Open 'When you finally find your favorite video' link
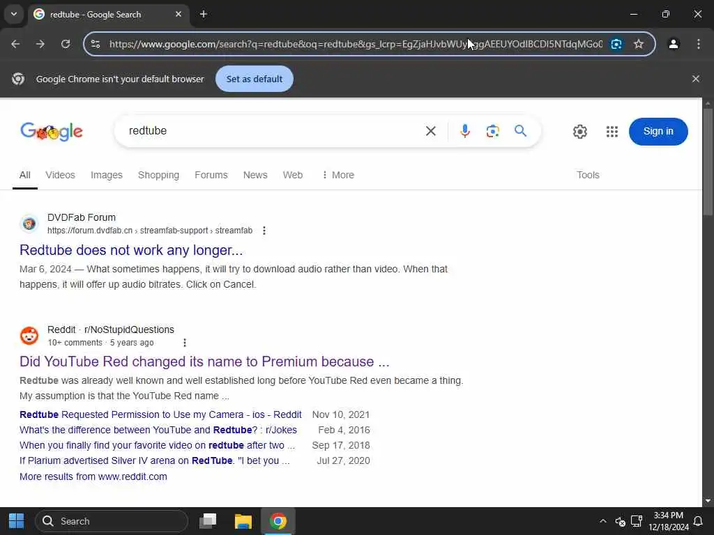 [x=157, y=445]
